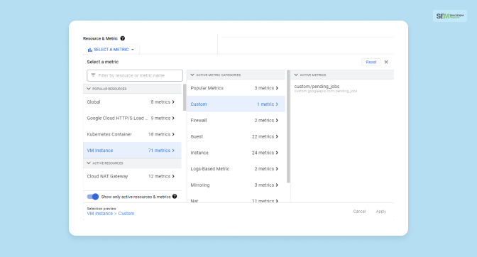This screenshot has height=257, width=477.
Task: Collapse the Active Metrics header
Action: point(296,75)
